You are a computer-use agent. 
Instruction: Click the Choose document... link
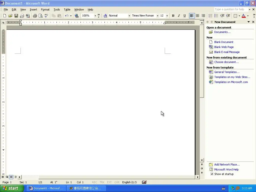226,62
